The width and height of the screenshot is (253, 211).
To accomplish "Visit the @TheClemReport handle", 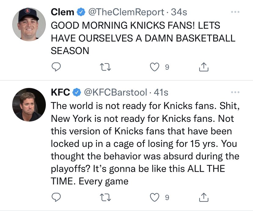I will coord(126,12).
